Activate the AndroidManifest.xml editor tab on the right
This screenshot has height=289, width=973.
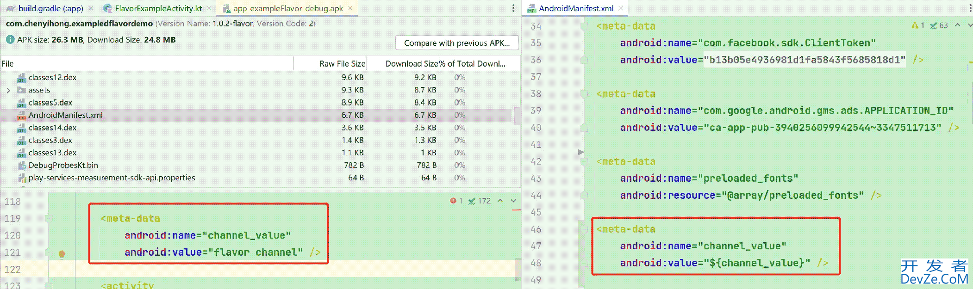pos(576,8)
